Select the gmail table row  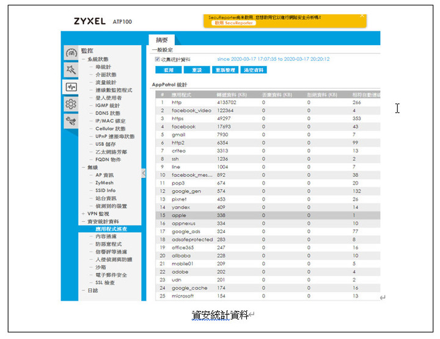[x=268, y=135]
